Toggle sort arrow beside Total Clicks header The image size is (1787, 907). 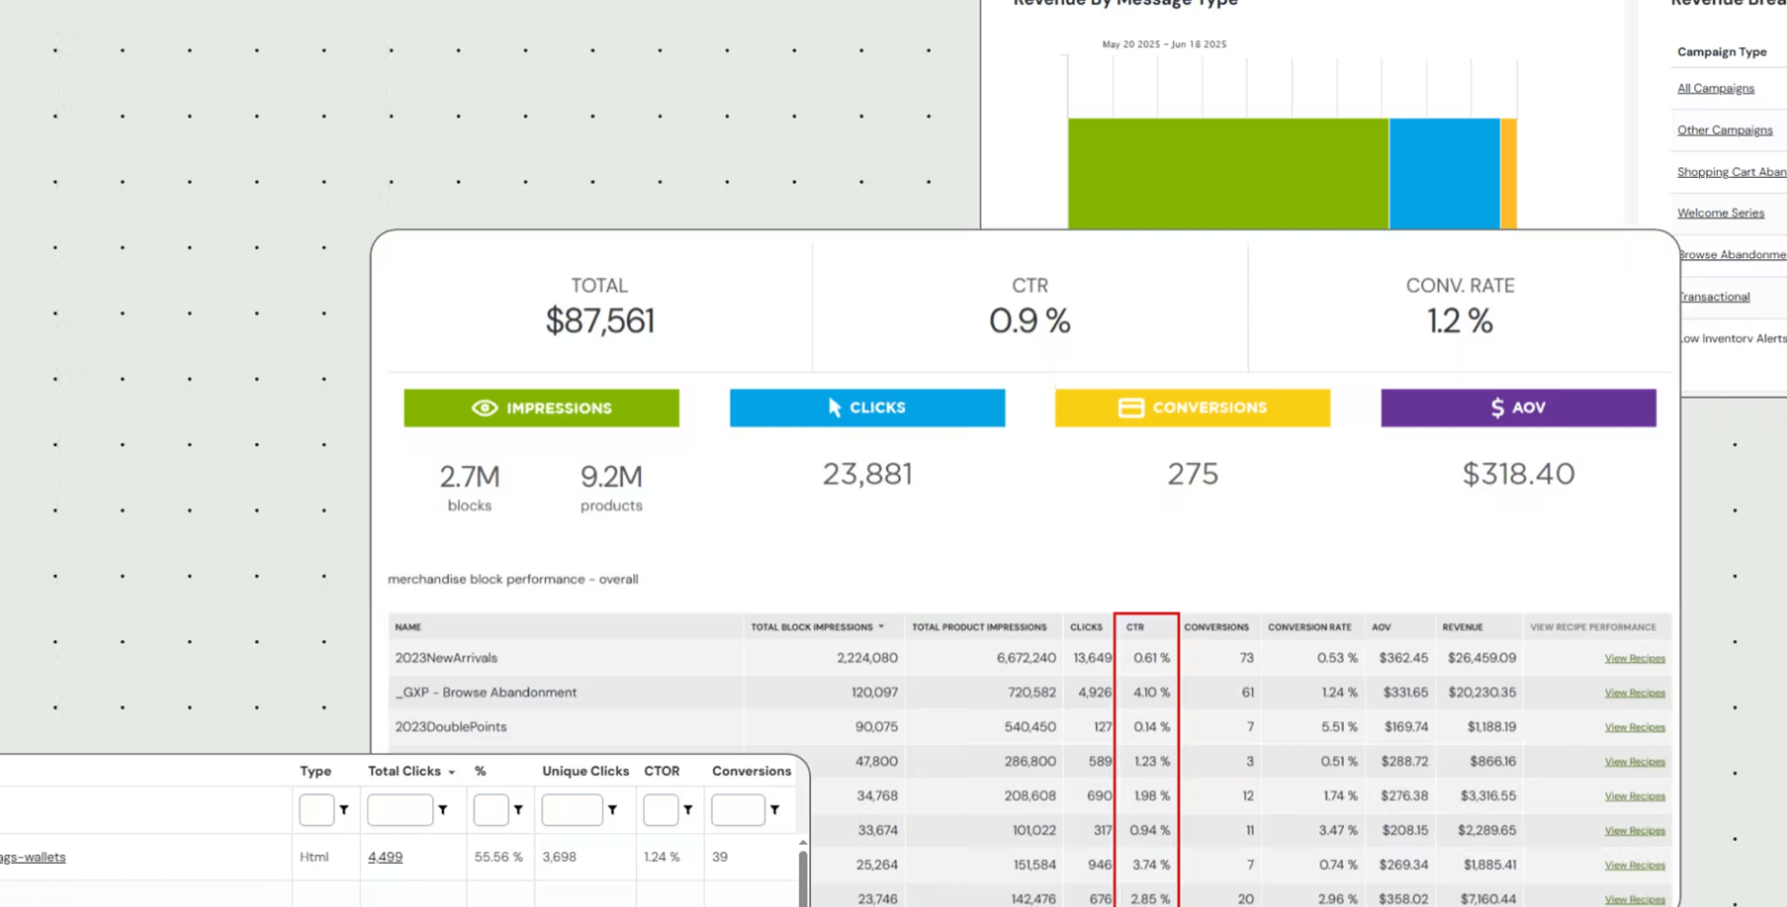452,772
